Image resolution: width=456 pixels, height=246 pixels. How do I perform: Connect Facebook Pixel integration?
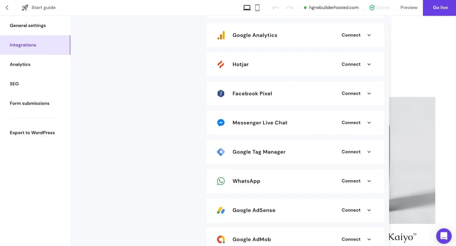(x=351, y=94)
